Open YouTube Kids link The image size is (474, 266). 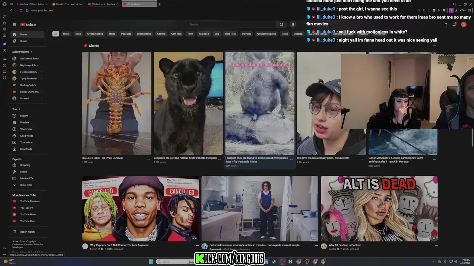coord(27,221)
